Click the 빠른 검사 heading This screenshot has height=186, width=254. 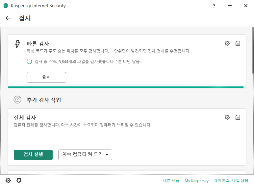38,44
